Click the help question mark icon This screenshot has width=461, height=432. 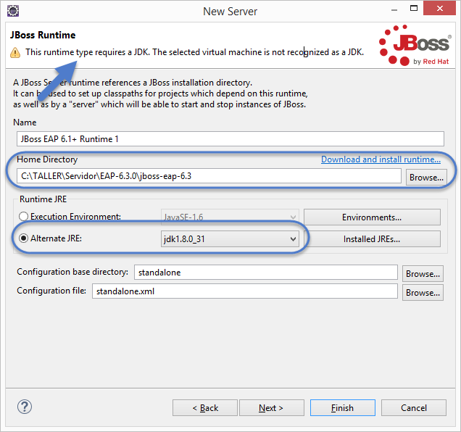[25, 407]
